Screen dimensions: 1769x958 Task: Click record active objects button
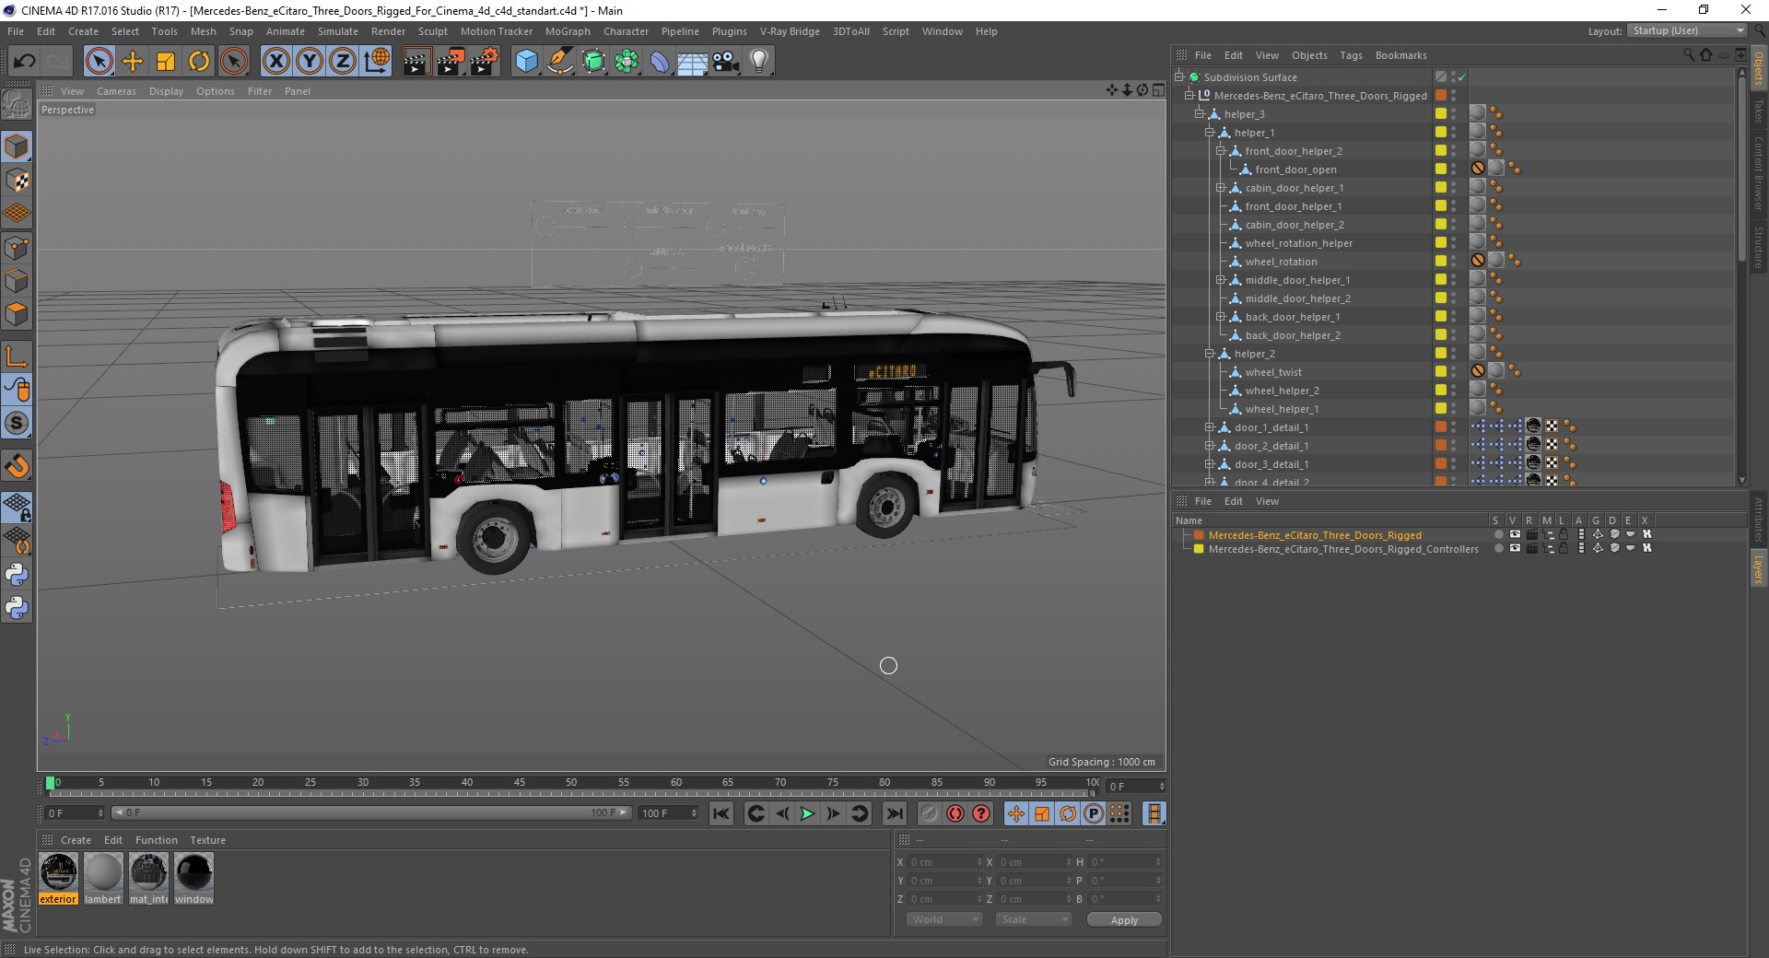tap(929, 813)
